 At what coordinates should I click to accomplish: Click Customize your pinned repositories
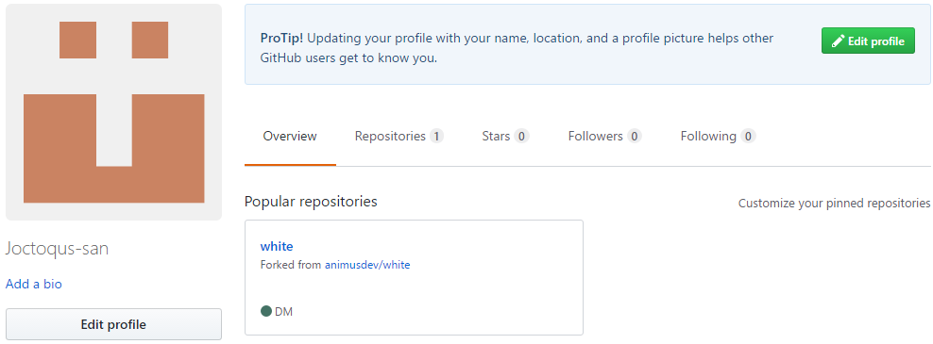pos(834,204)
